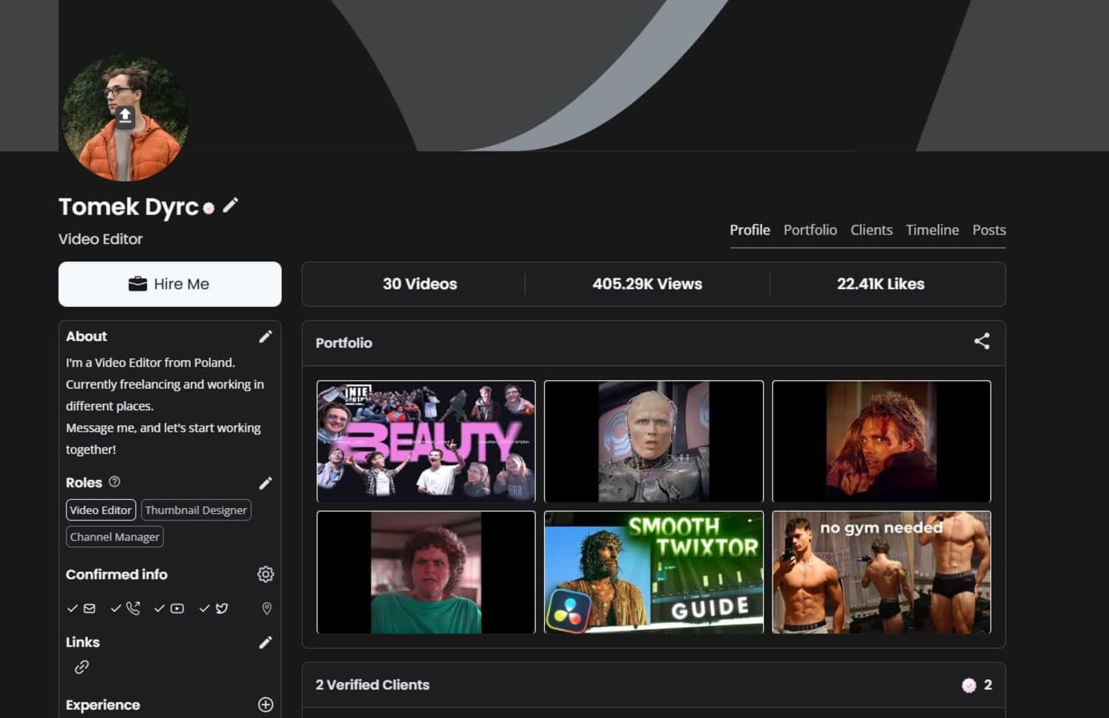Switch to the Profile tab
Screen dimensions: 1109x718
click(750, 230)
